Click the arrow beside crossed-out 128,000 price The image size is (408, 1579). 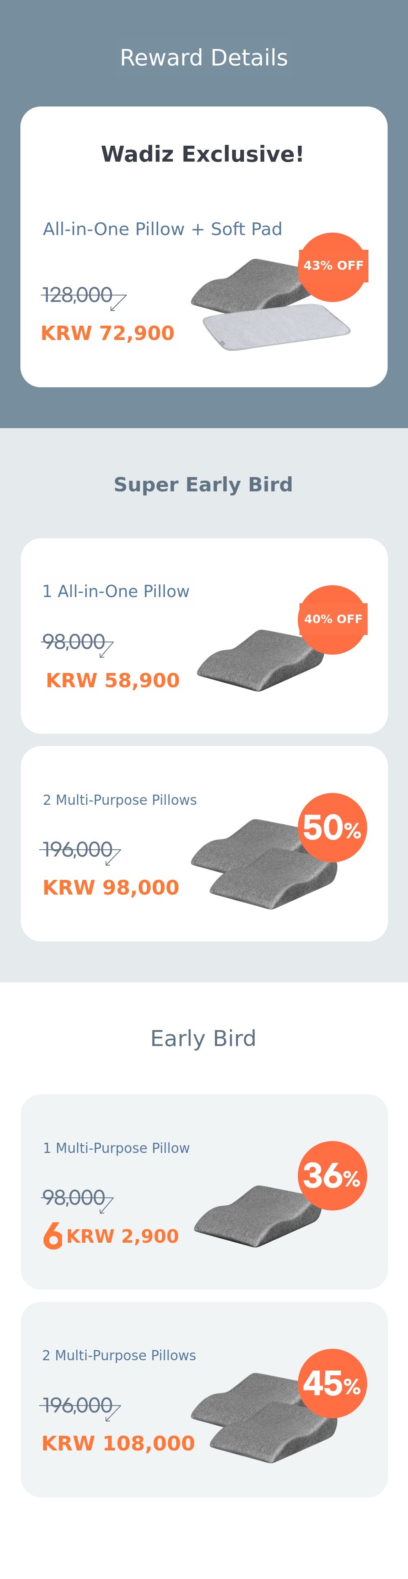[118, 302]
